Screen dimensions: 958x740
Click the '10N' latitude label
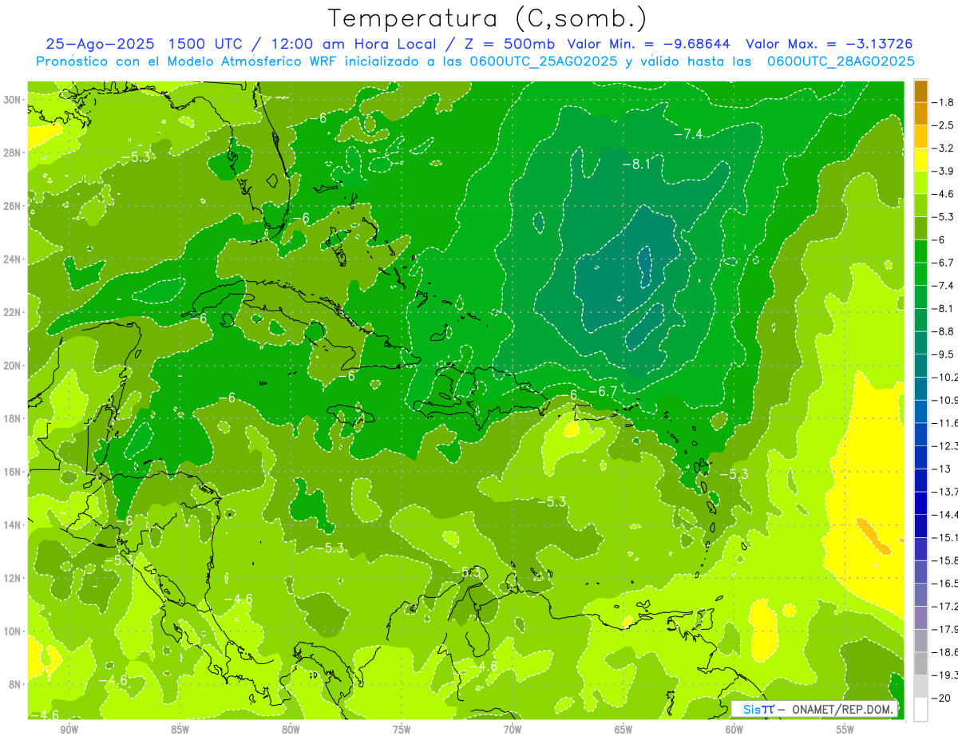coord(14,631)
